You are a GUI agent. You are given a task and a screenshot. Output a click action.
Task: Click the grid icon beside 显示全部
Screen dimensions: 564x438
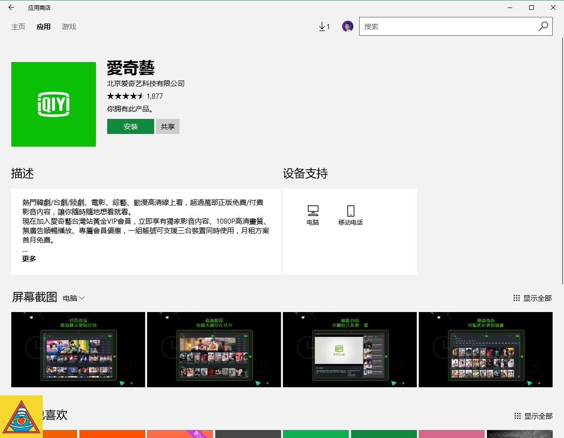(517, 298)
